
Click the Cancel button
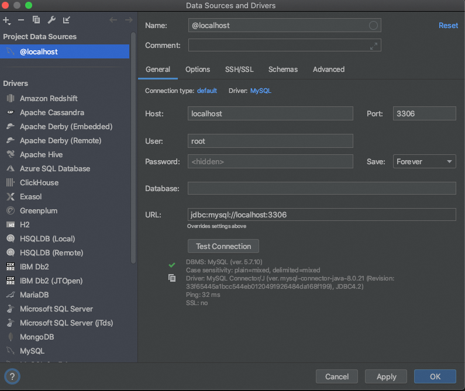337,376
